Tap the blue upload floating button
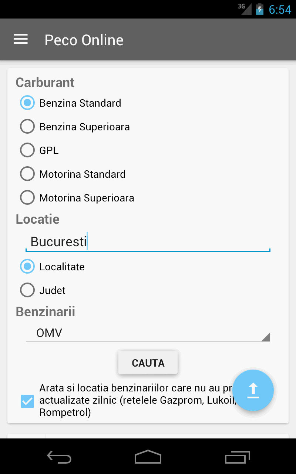Screen dimensions: 296x474 pos(253,390)
